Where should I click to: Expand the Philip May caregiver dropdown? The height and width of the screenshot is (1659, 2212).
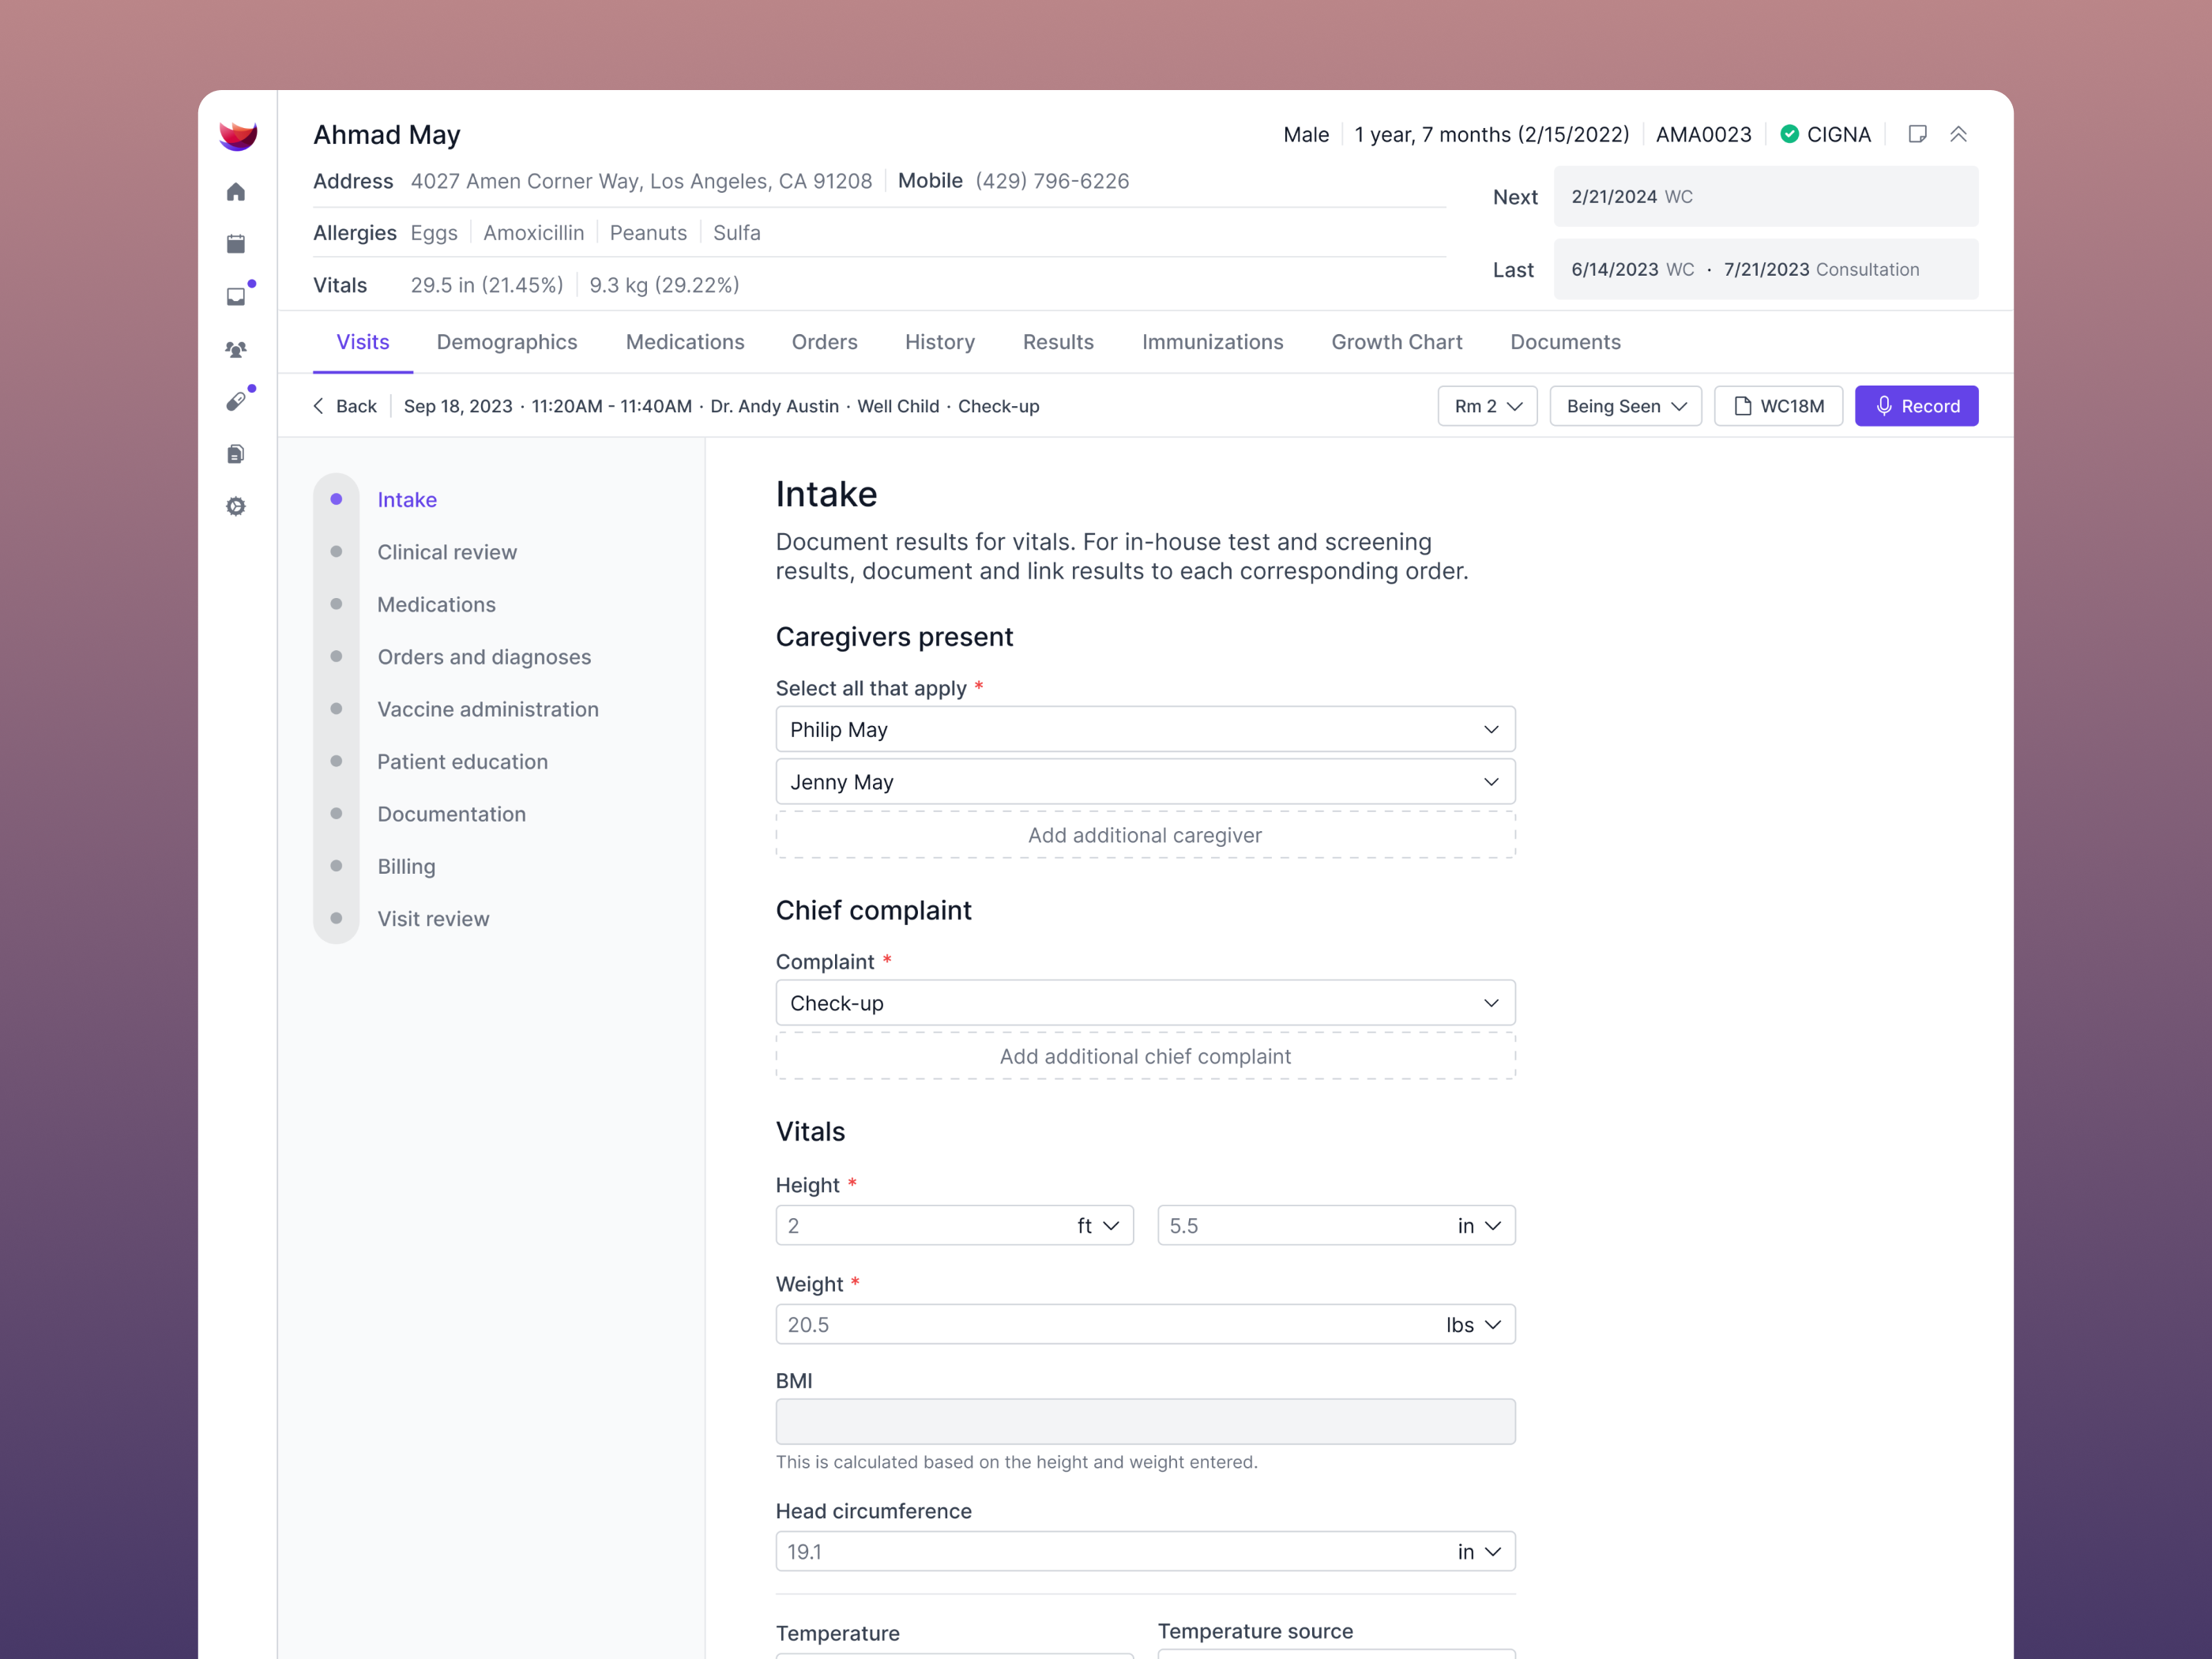(1145, 730)
